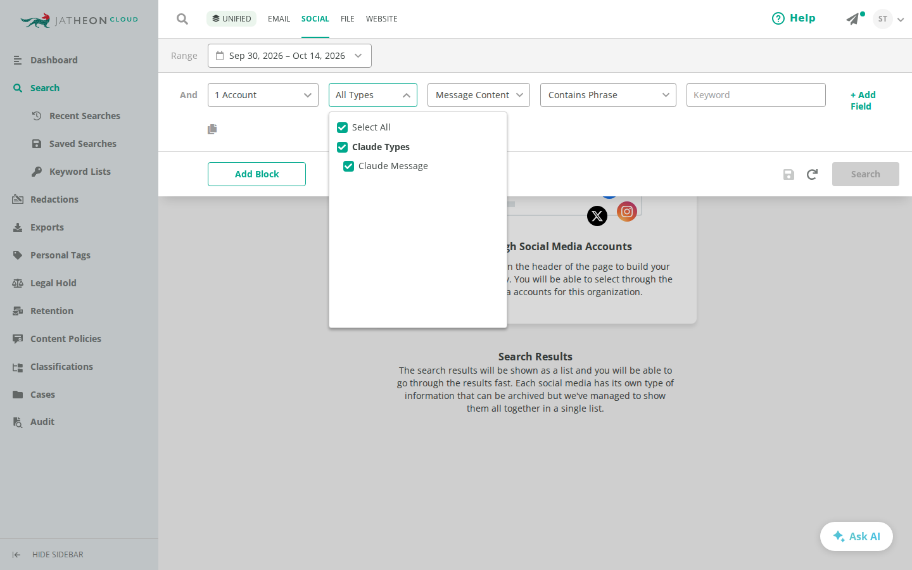Click the reset refresh arrow icon
This screenshot has width=912, height=570.
[x=812, y=174]
